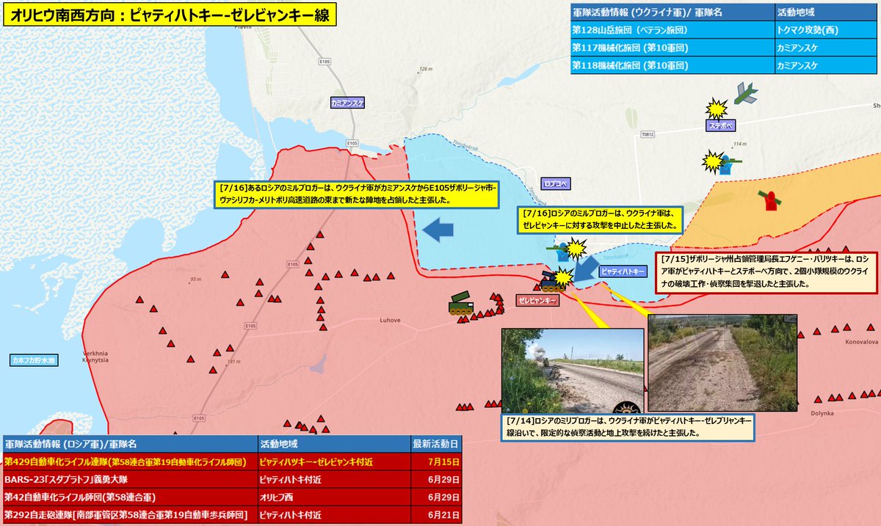The image size is (881, 526).
Task: Select the ピヤティハトキー map label
Action: coord(623,271)
